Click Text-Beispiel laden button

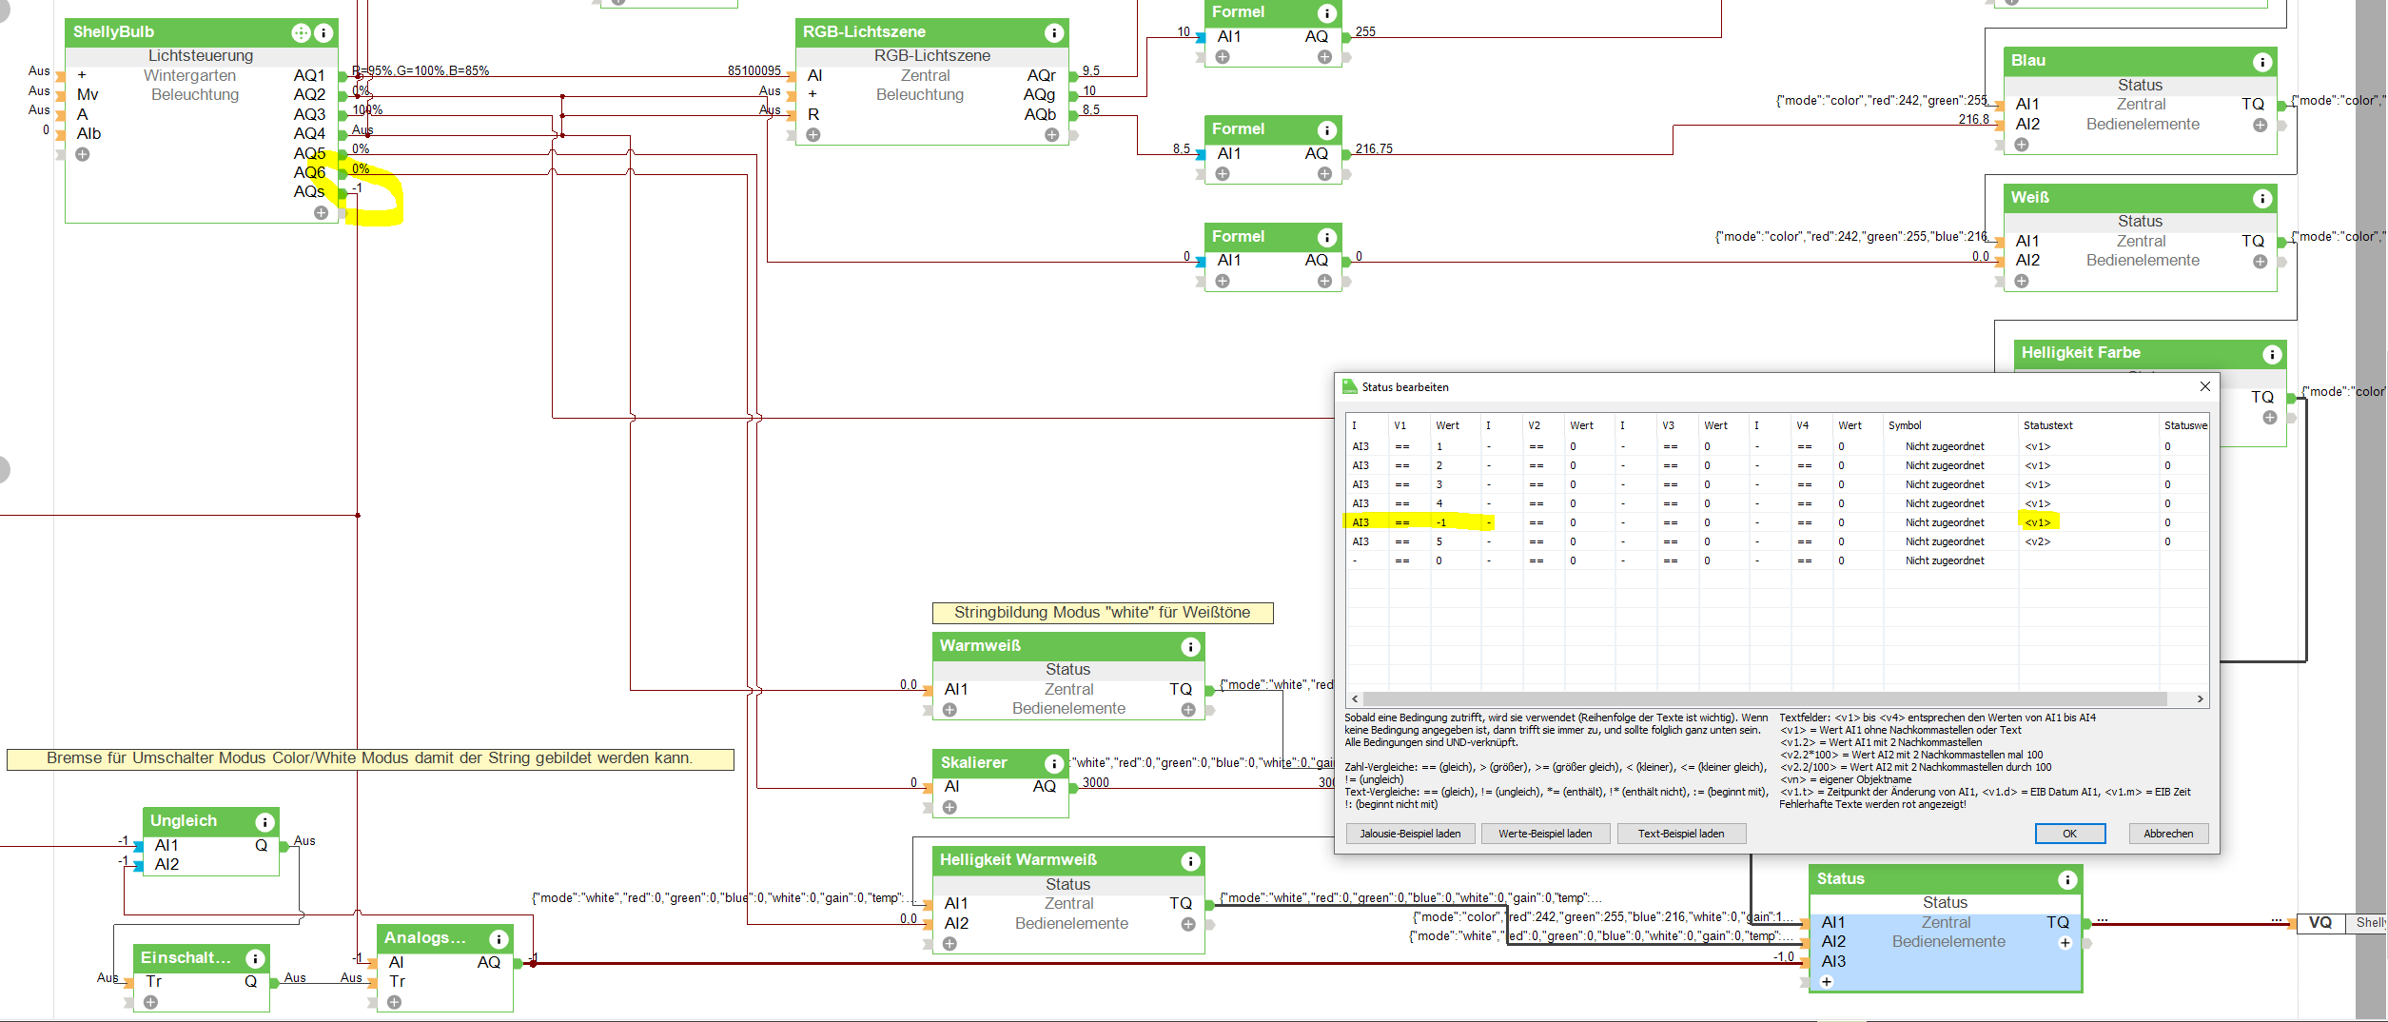pos(1681,834)
